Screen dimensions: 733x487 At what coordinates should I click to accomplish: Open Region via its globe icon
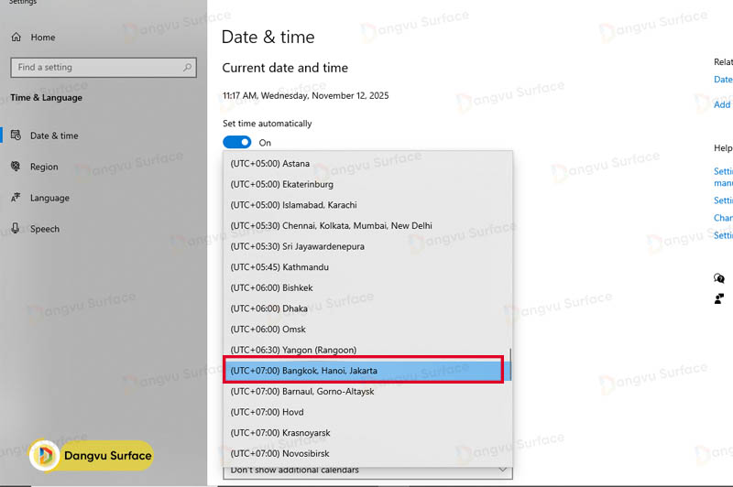coord(16,167)
